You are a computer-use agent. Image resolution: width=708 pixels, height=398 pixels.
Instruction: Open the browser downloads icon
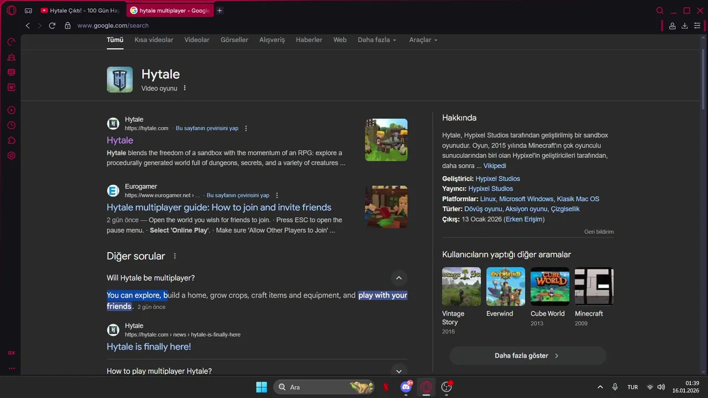pyautogui.click(x=684, y=25)
